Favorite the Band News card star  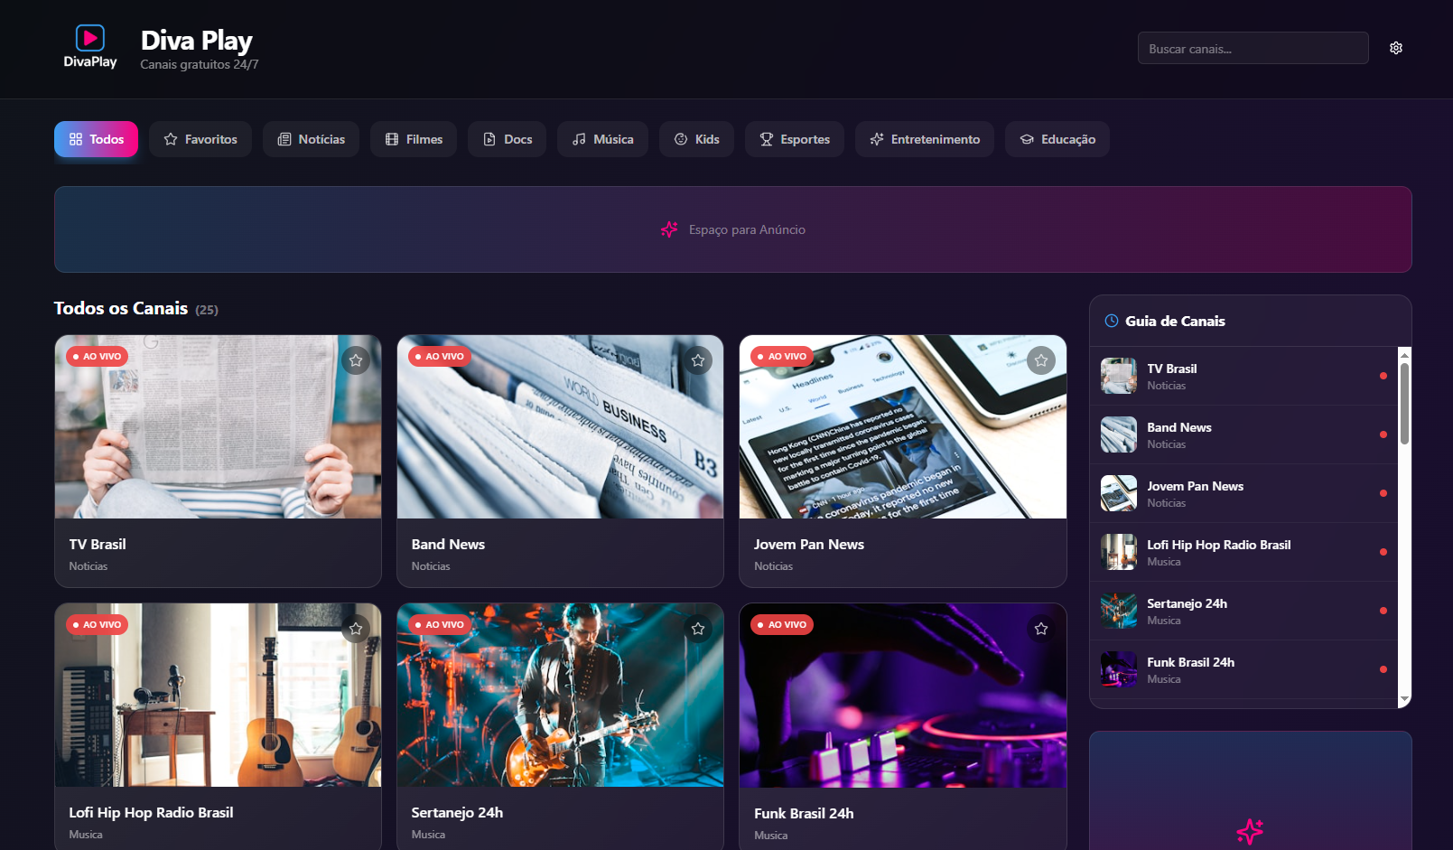[x=698, y=360]
